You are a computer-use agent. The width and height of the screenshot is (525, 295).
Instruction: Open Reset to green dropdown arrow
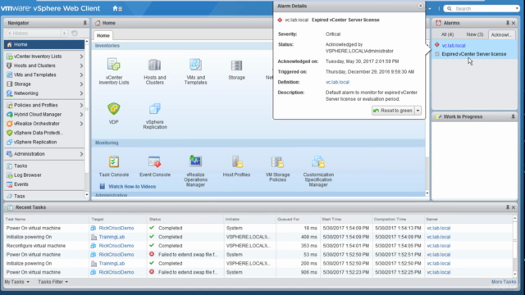(x=418, y=111)
